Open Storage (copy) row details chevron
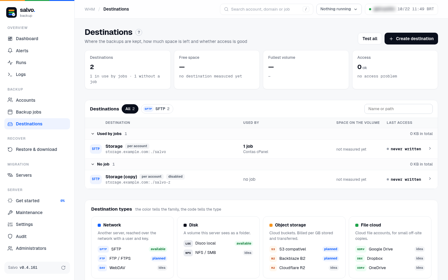This screenshot has height=280, width=448. coord(430,179)
